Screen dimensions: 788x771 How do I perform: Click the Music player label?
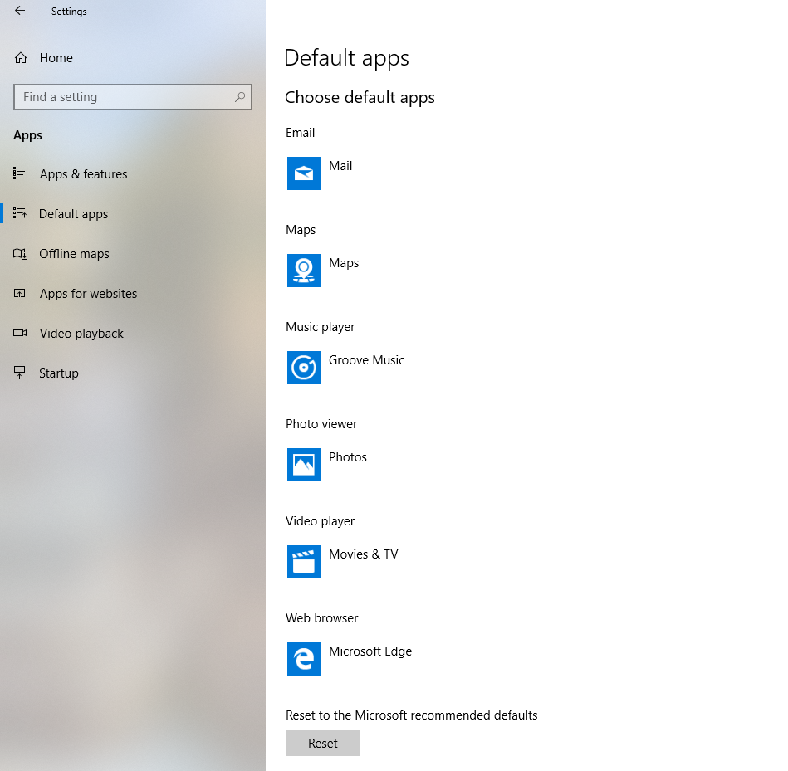tap(321, 327)
